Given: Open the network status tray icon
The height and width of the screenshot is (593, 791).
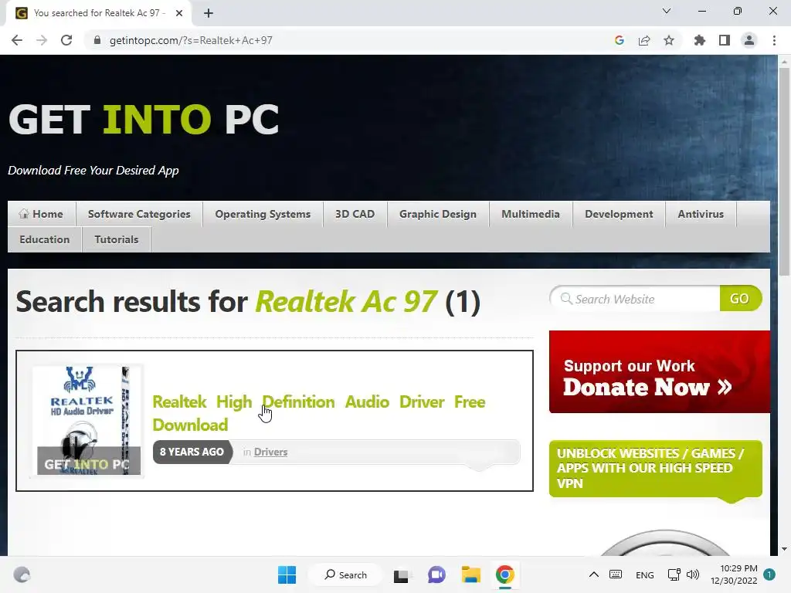Looking at the screenshot, I should tap(674, 574).
